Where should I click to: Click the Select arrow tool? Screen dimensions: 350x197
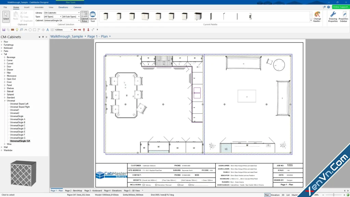coord(6,16)
